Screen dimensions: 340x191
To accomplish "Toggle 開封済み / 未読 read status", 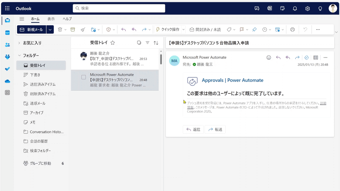I will [x=205, y=29].
